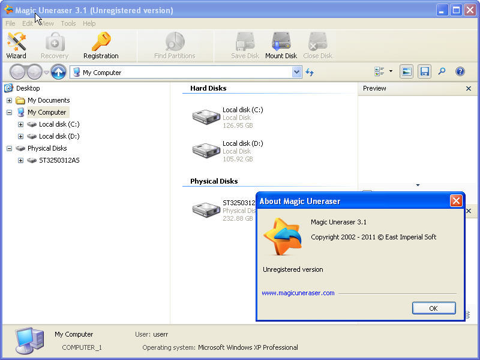This screenshot has width=480, height=360.
Task: Click the Close Disk toolbar icon
Action: click(x=318, y=46)
